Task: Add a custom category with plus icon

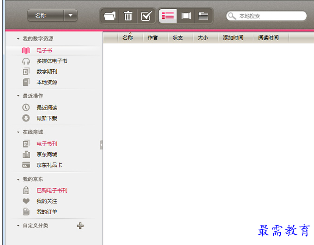Action: [x=80, y=226]
